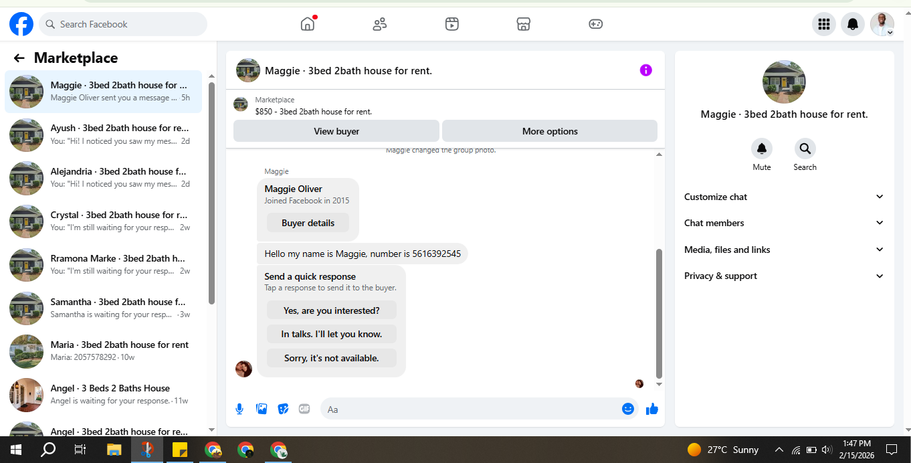Screen dimensions: 911x463
Task: Open the Notifications bell icon in header
Action: pos(853,24)
